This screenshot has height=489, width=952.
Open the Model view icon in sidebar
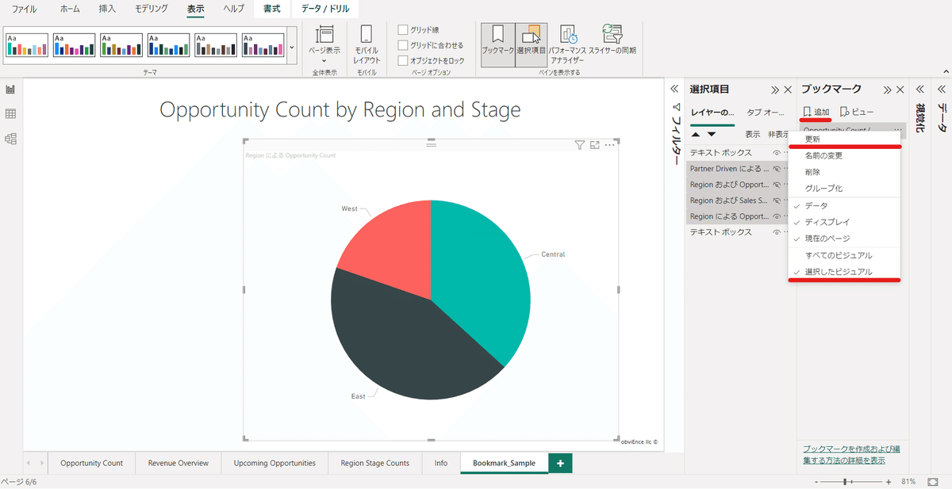pos(11,139)
